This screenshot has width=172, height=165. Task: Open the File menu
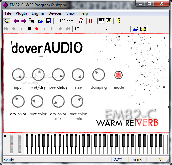point(8,13)
